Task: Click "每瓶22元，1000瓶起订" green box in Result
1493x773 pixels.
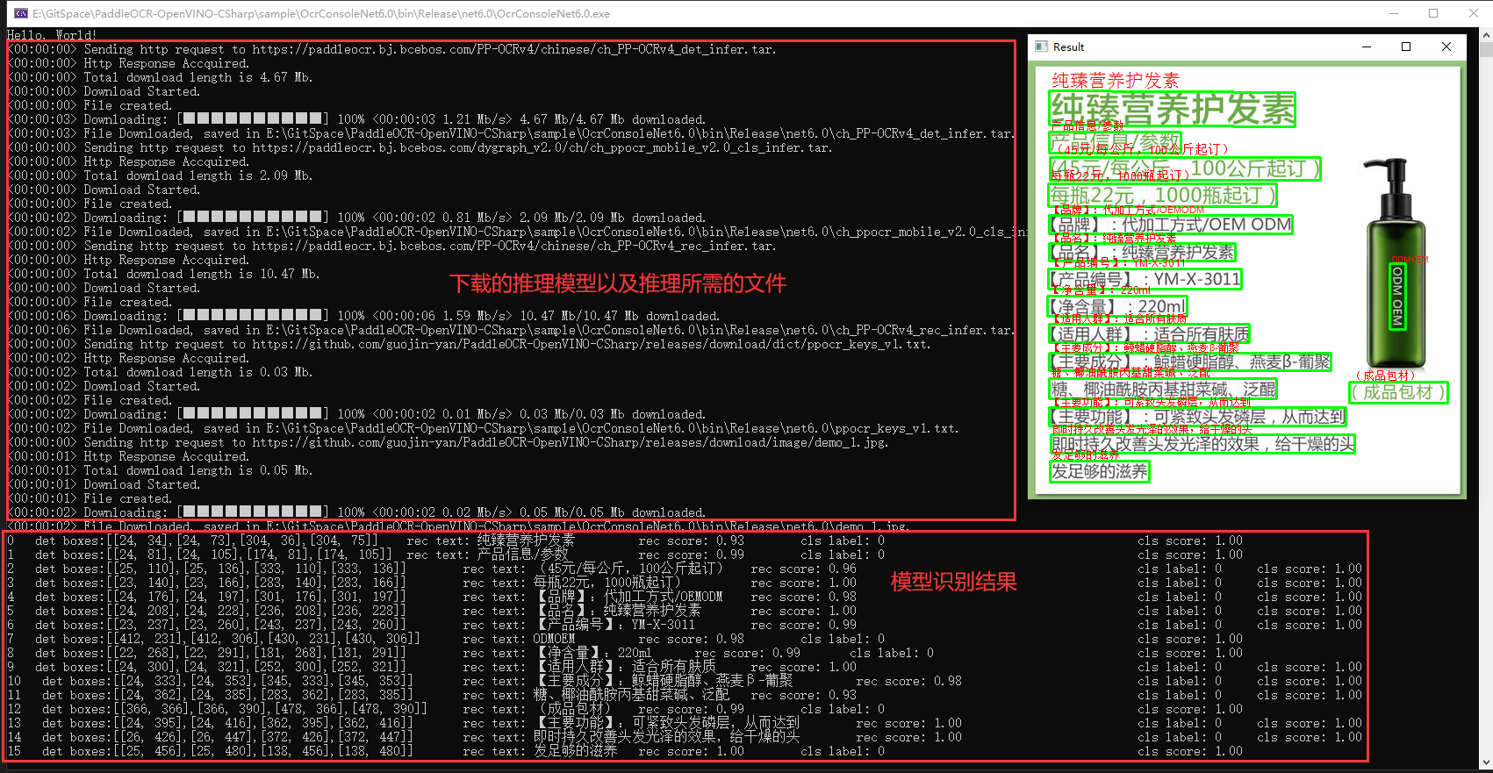Action: tap(1163, 195)
